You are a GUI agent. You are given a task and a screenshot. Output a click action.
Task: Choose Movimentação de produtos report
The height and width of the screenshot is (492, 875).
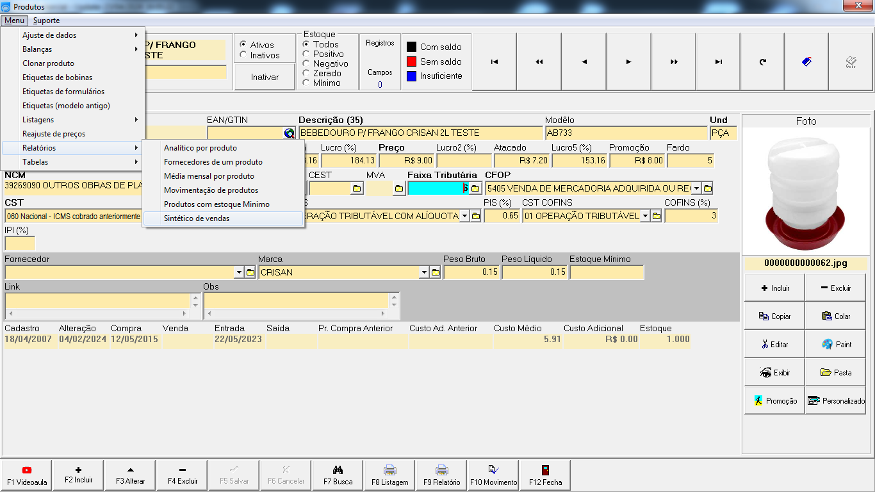(223, 190)
